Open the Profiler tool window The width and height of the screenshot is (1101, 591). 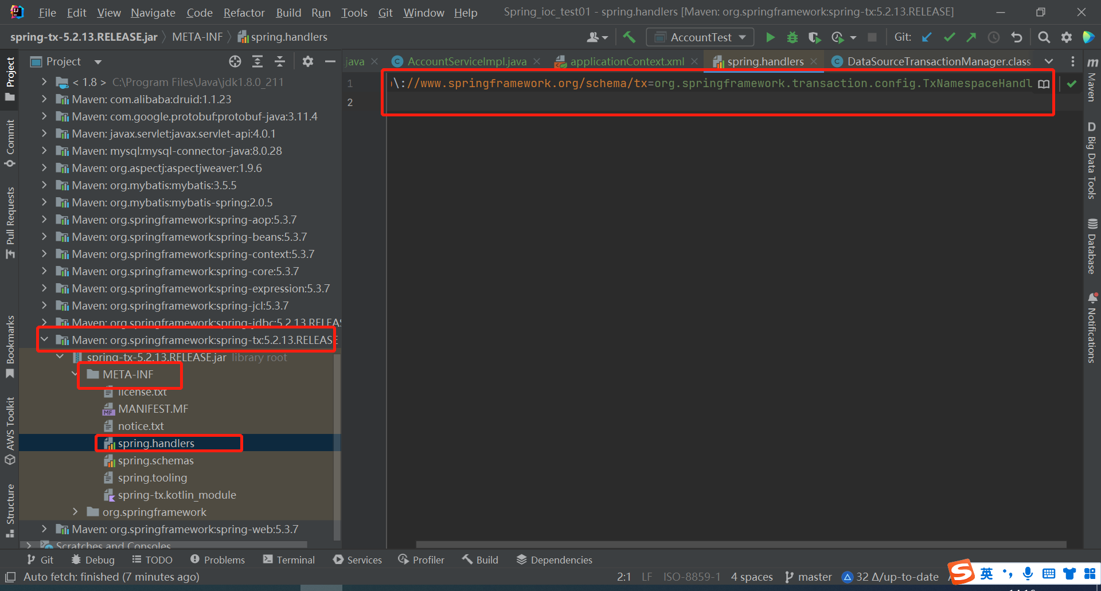pos(421,559)
